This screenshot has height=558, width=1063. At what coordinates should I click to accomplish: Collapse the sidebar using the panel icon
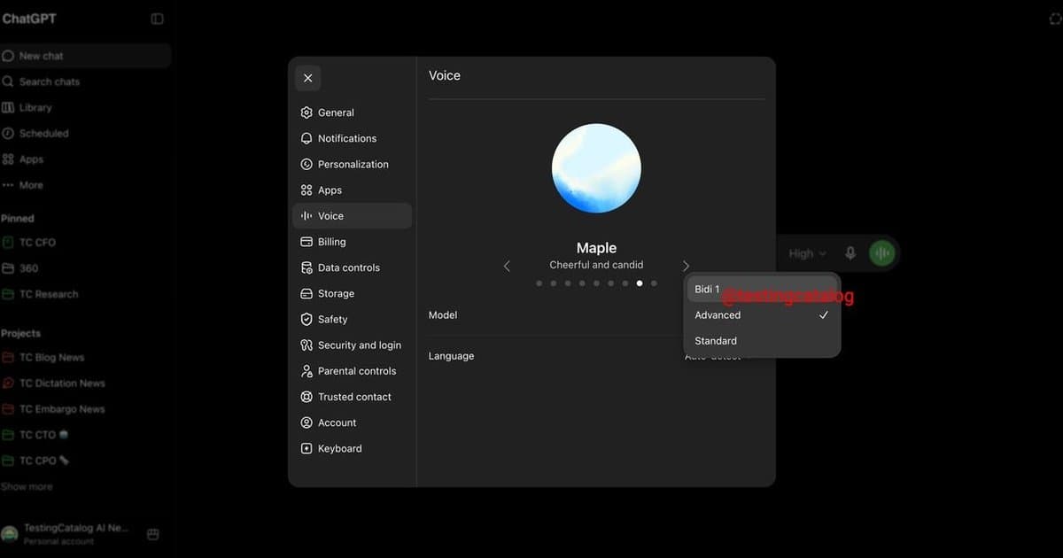point(157,19)
